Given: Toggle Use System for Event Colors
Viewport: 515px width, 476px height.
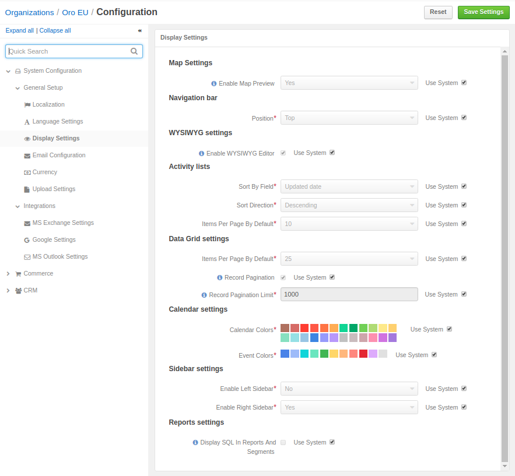Looking at the screenshot, I should pyautogui.click(x=434, y=355).
